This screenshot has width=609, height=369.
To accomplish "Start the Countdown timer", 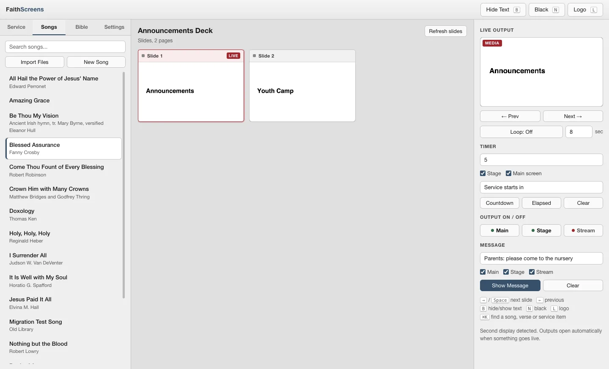I will click(499, 203).
